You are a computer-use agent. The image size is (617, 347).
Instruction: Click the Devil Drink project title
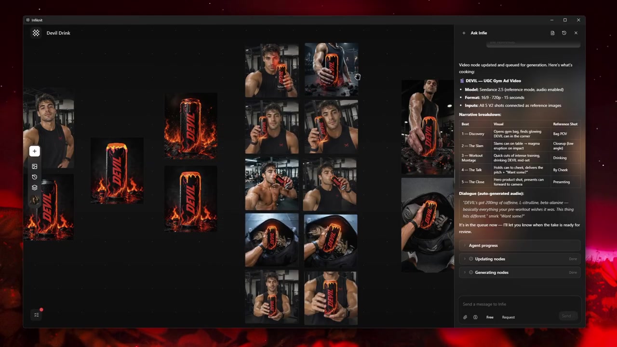click(x=58, y=33)
